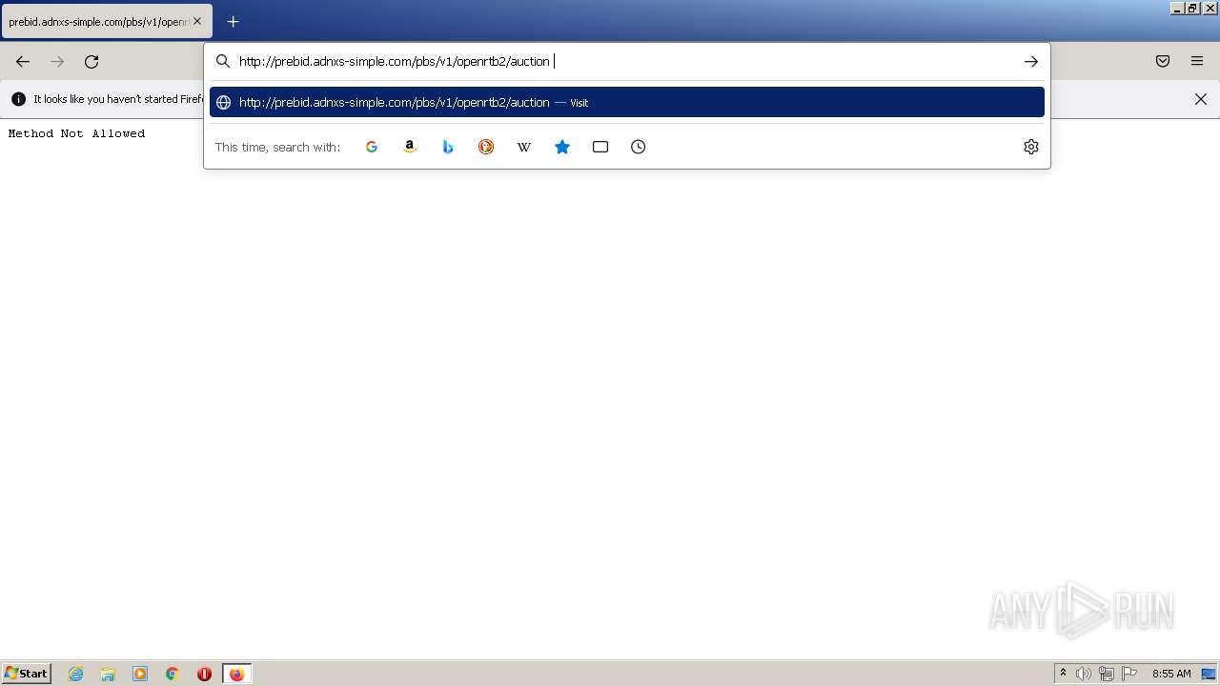Image resolution: width=1220 pixels, height=686 pixels.
Task: Click the clock showing 8:55 AM
Action: coord(1171,674)
